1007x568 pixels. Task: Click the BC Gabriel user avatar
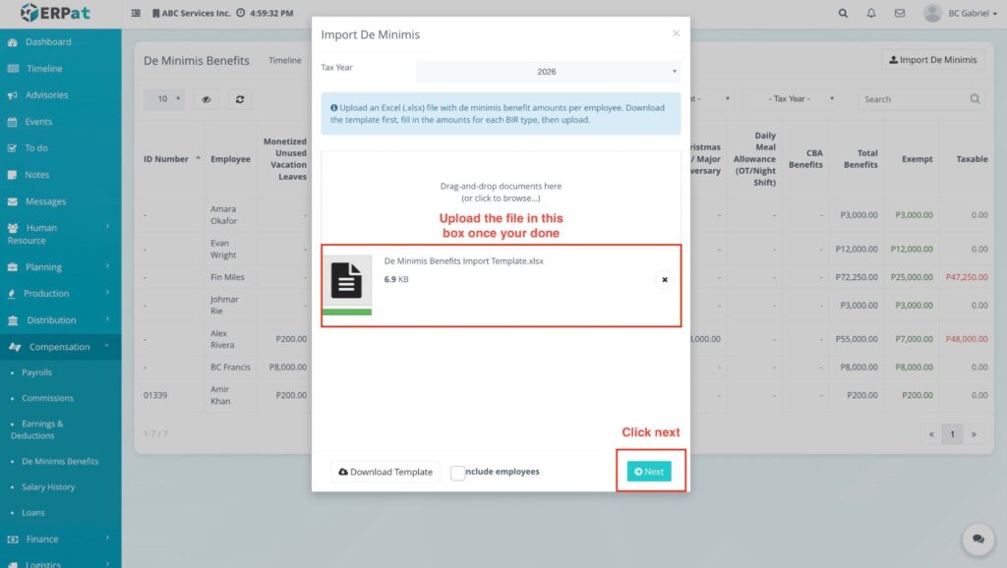[932, 13]
